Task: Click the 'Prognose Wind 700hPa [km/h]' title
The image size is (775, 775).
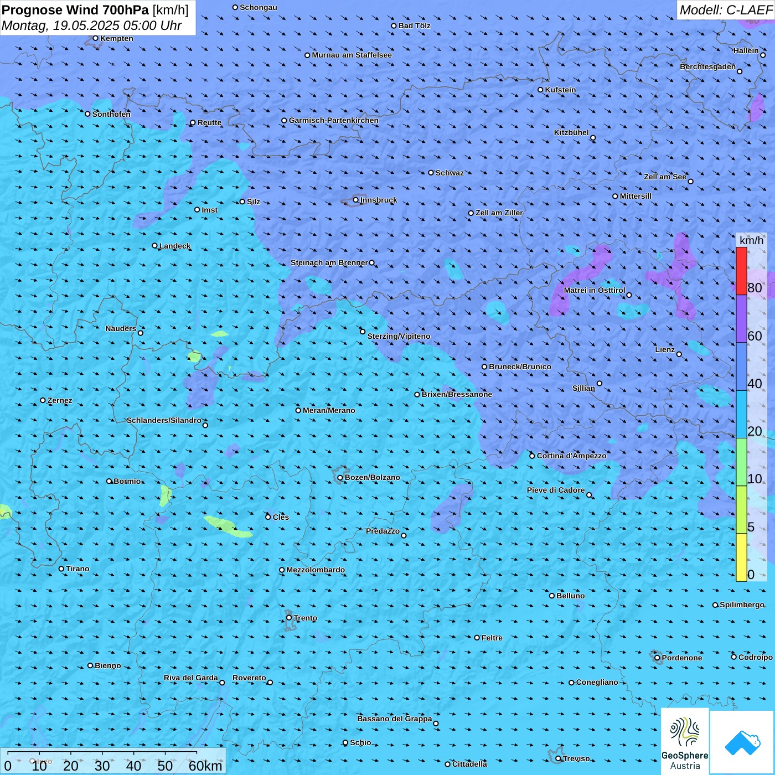Action: (95, 10)
